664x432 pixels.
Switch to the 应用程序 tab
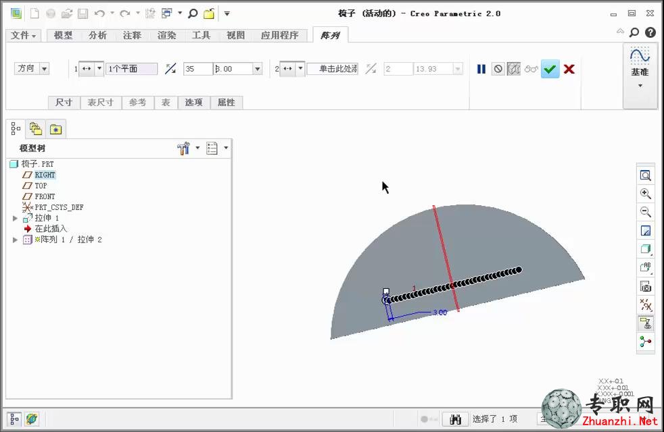pyautogui.click(x=279, y=35)
